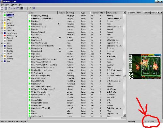Sort by the Trackball column header
163x128 pixels.
pos(95,13)
